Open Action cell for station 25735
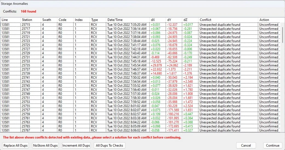This screenshot has width=285, height=150. (269, 65)
